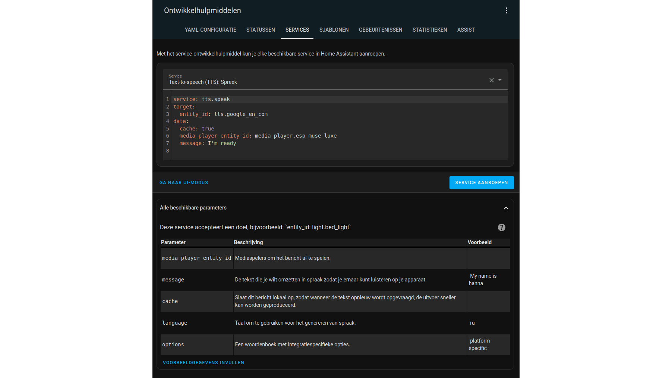This screenshot has height=378, width=672.
Task: Select the STATISTIEKEN tab
Action: (x=429, y=29)
